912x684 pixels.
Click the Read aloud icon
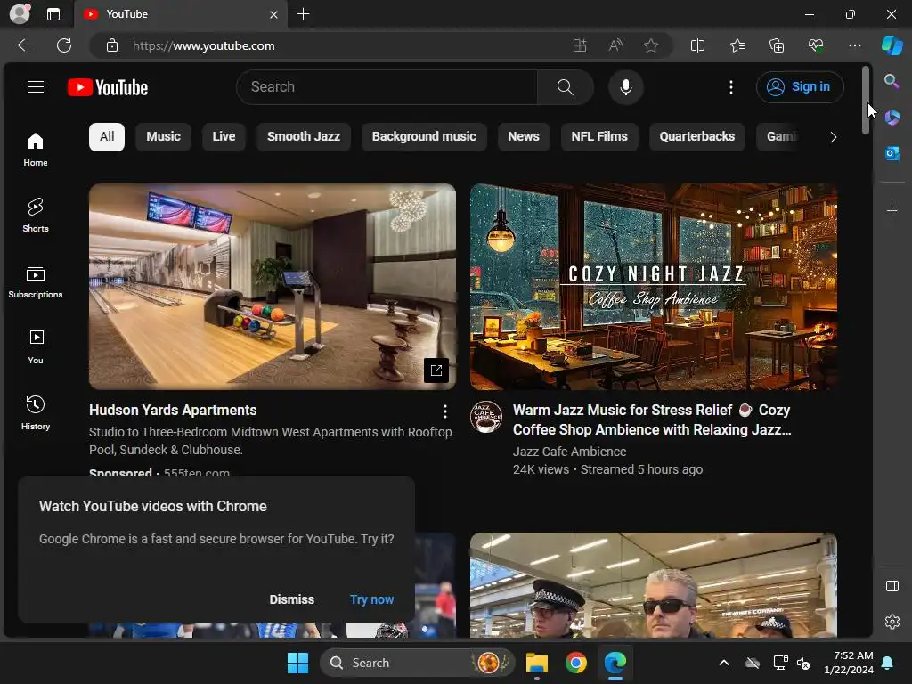tap(615, 45)
